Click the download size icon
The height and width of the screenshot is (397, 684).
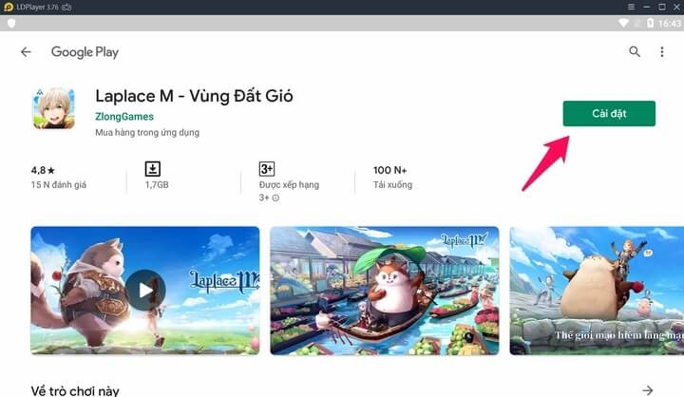153,169
